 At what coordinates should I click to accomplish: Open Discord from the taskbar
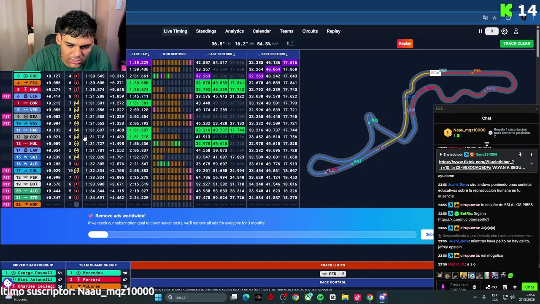[x=382, y=297]
